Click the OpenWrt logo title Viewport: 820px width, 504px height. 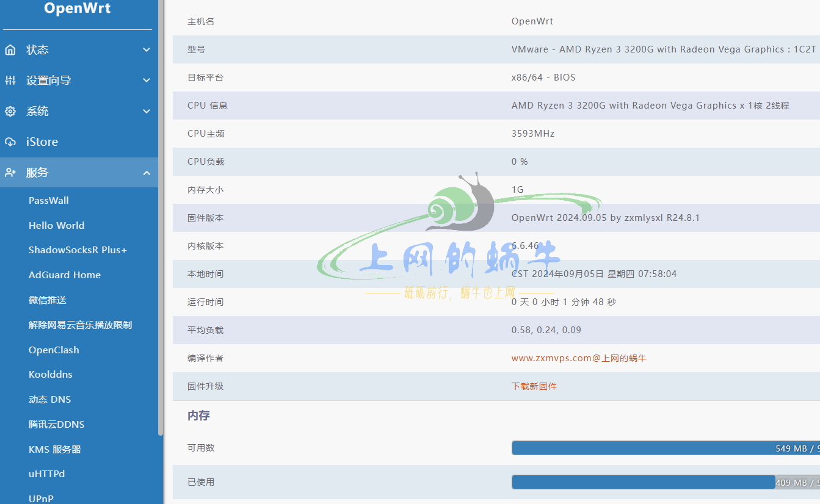click(78, 9)
